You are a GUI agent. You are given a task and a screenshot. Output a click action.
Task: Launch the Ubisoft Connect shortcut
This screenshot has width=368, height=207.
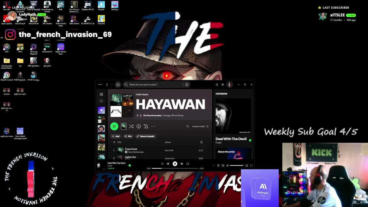point(7,76)
